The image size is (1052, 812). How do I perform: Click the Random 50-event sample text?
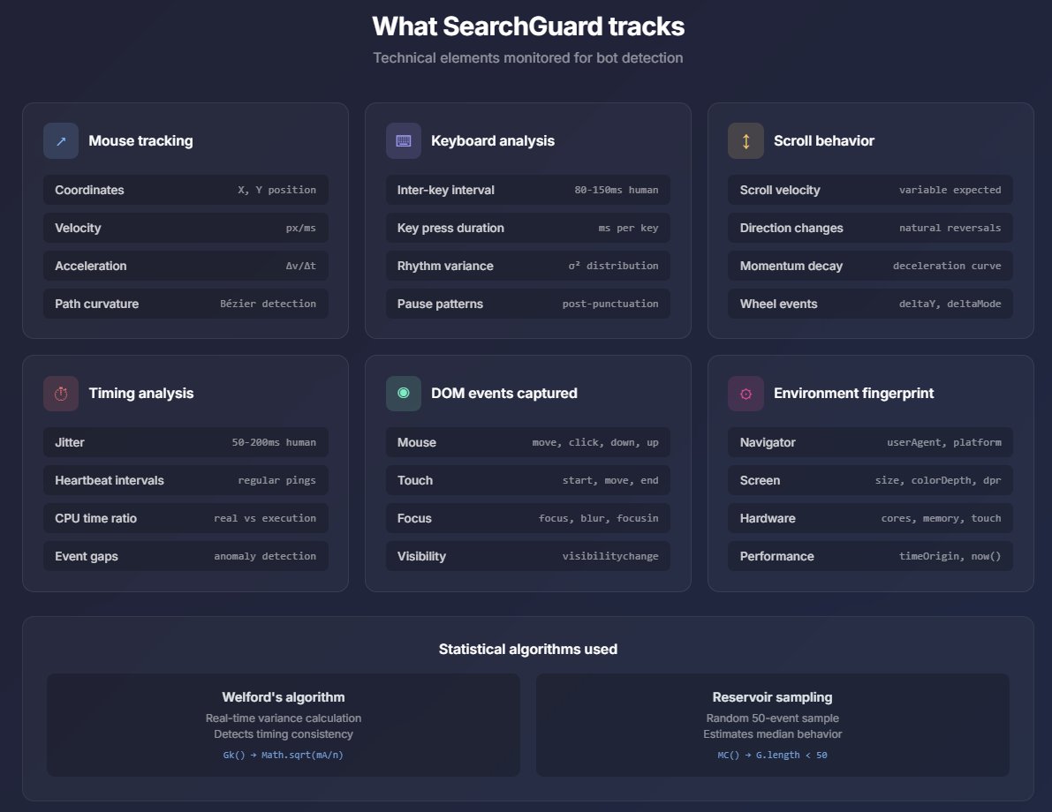pyautogui.click(x=772, y=718)
